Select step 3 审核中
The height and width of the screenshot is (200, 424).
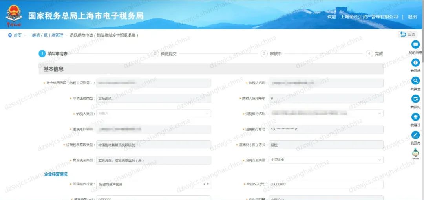271,53
